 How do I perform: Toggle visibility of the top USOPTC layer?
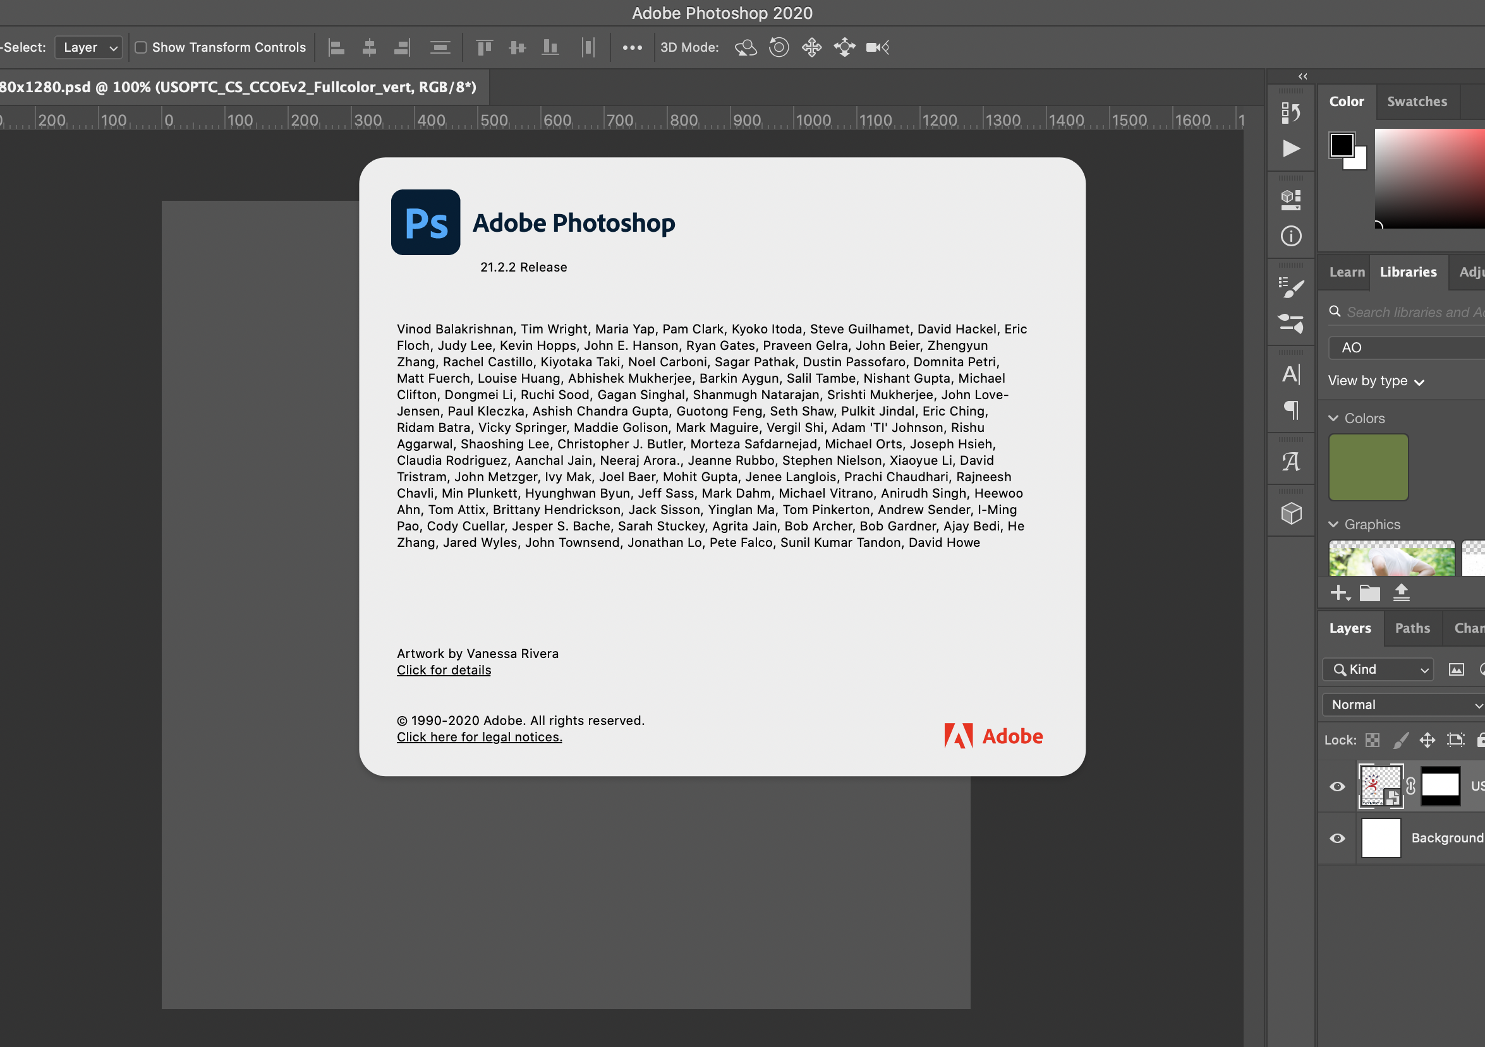point(1337,787)
